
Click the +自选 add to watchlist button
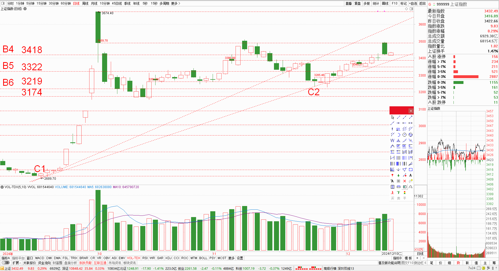(413, 3)
